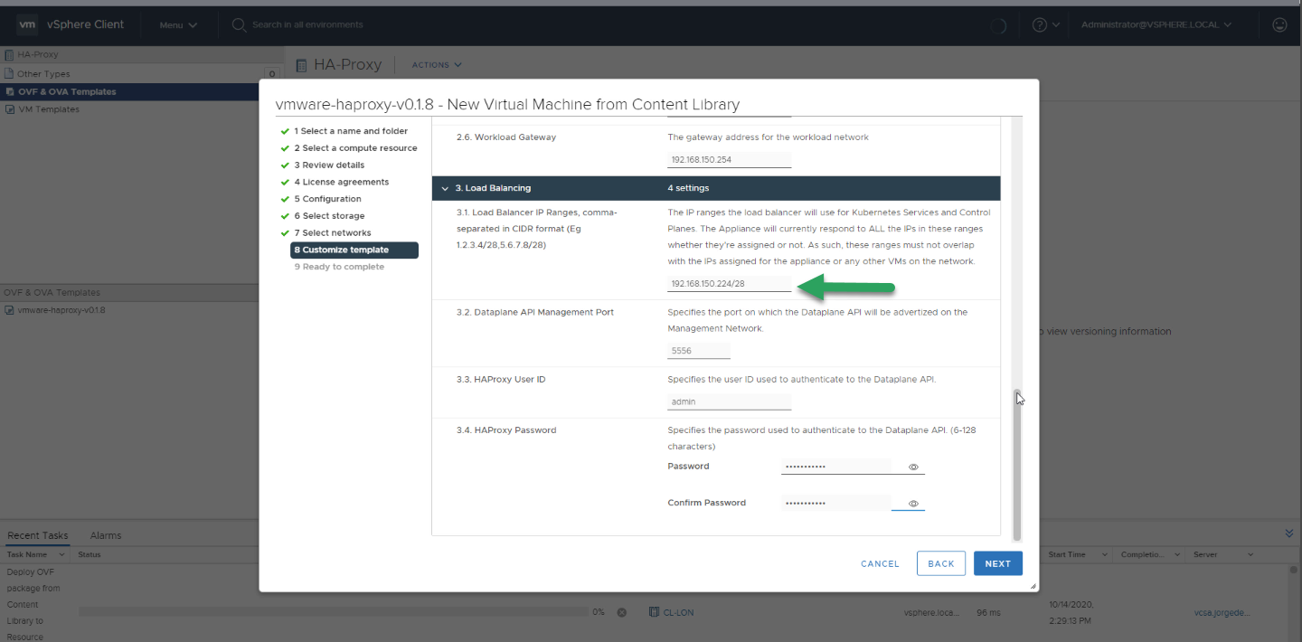The height and width of the screenshot is (642, 1302).
Task: Cancel the task with the stop icon
Action: coord(621,612)
